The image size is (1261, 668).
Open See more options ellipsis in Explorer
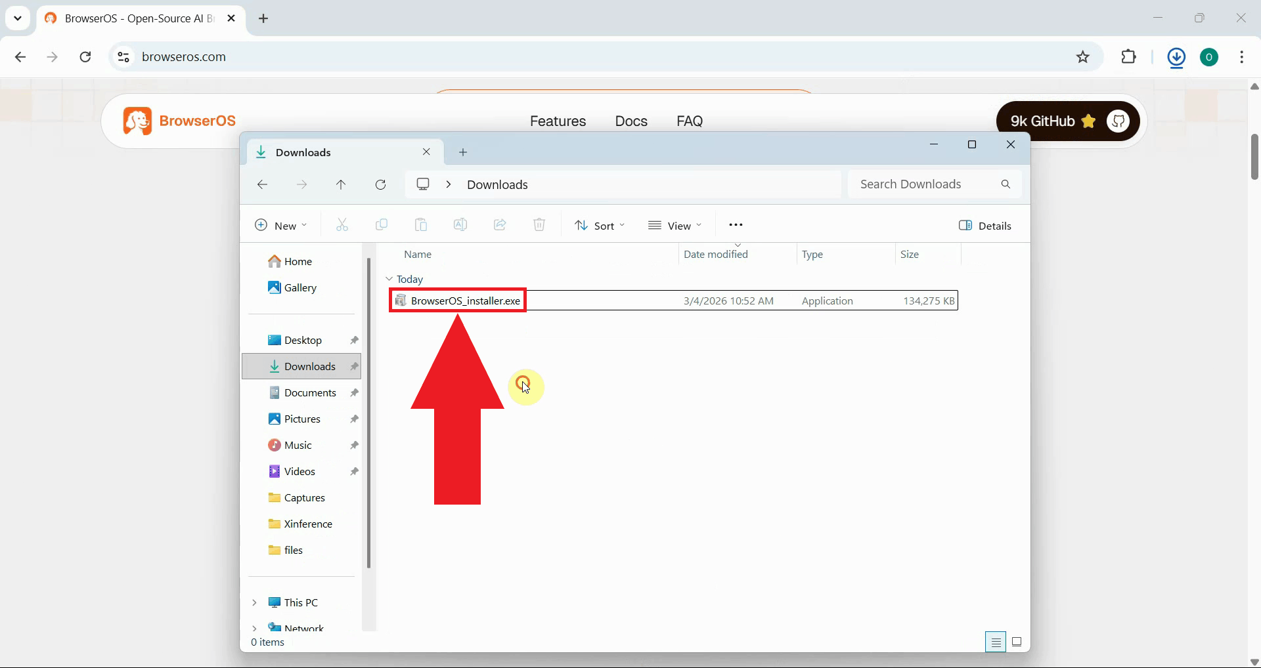736,225
